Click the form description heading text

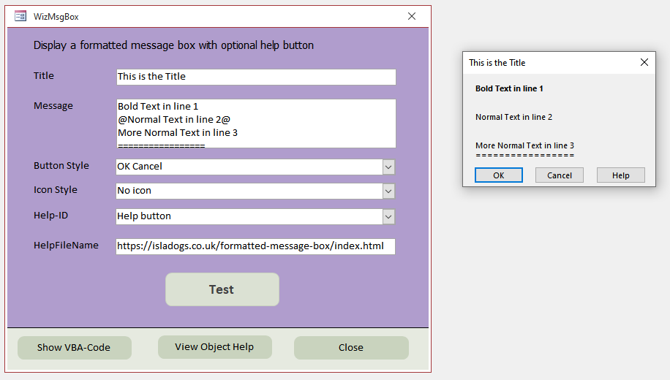[x=173, y=45]
